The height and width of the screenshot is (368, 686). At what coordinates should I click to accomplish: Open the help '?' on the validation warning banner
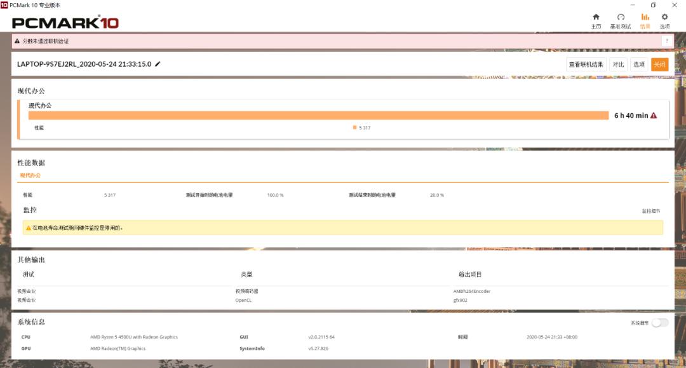click(x=666, y=39)
